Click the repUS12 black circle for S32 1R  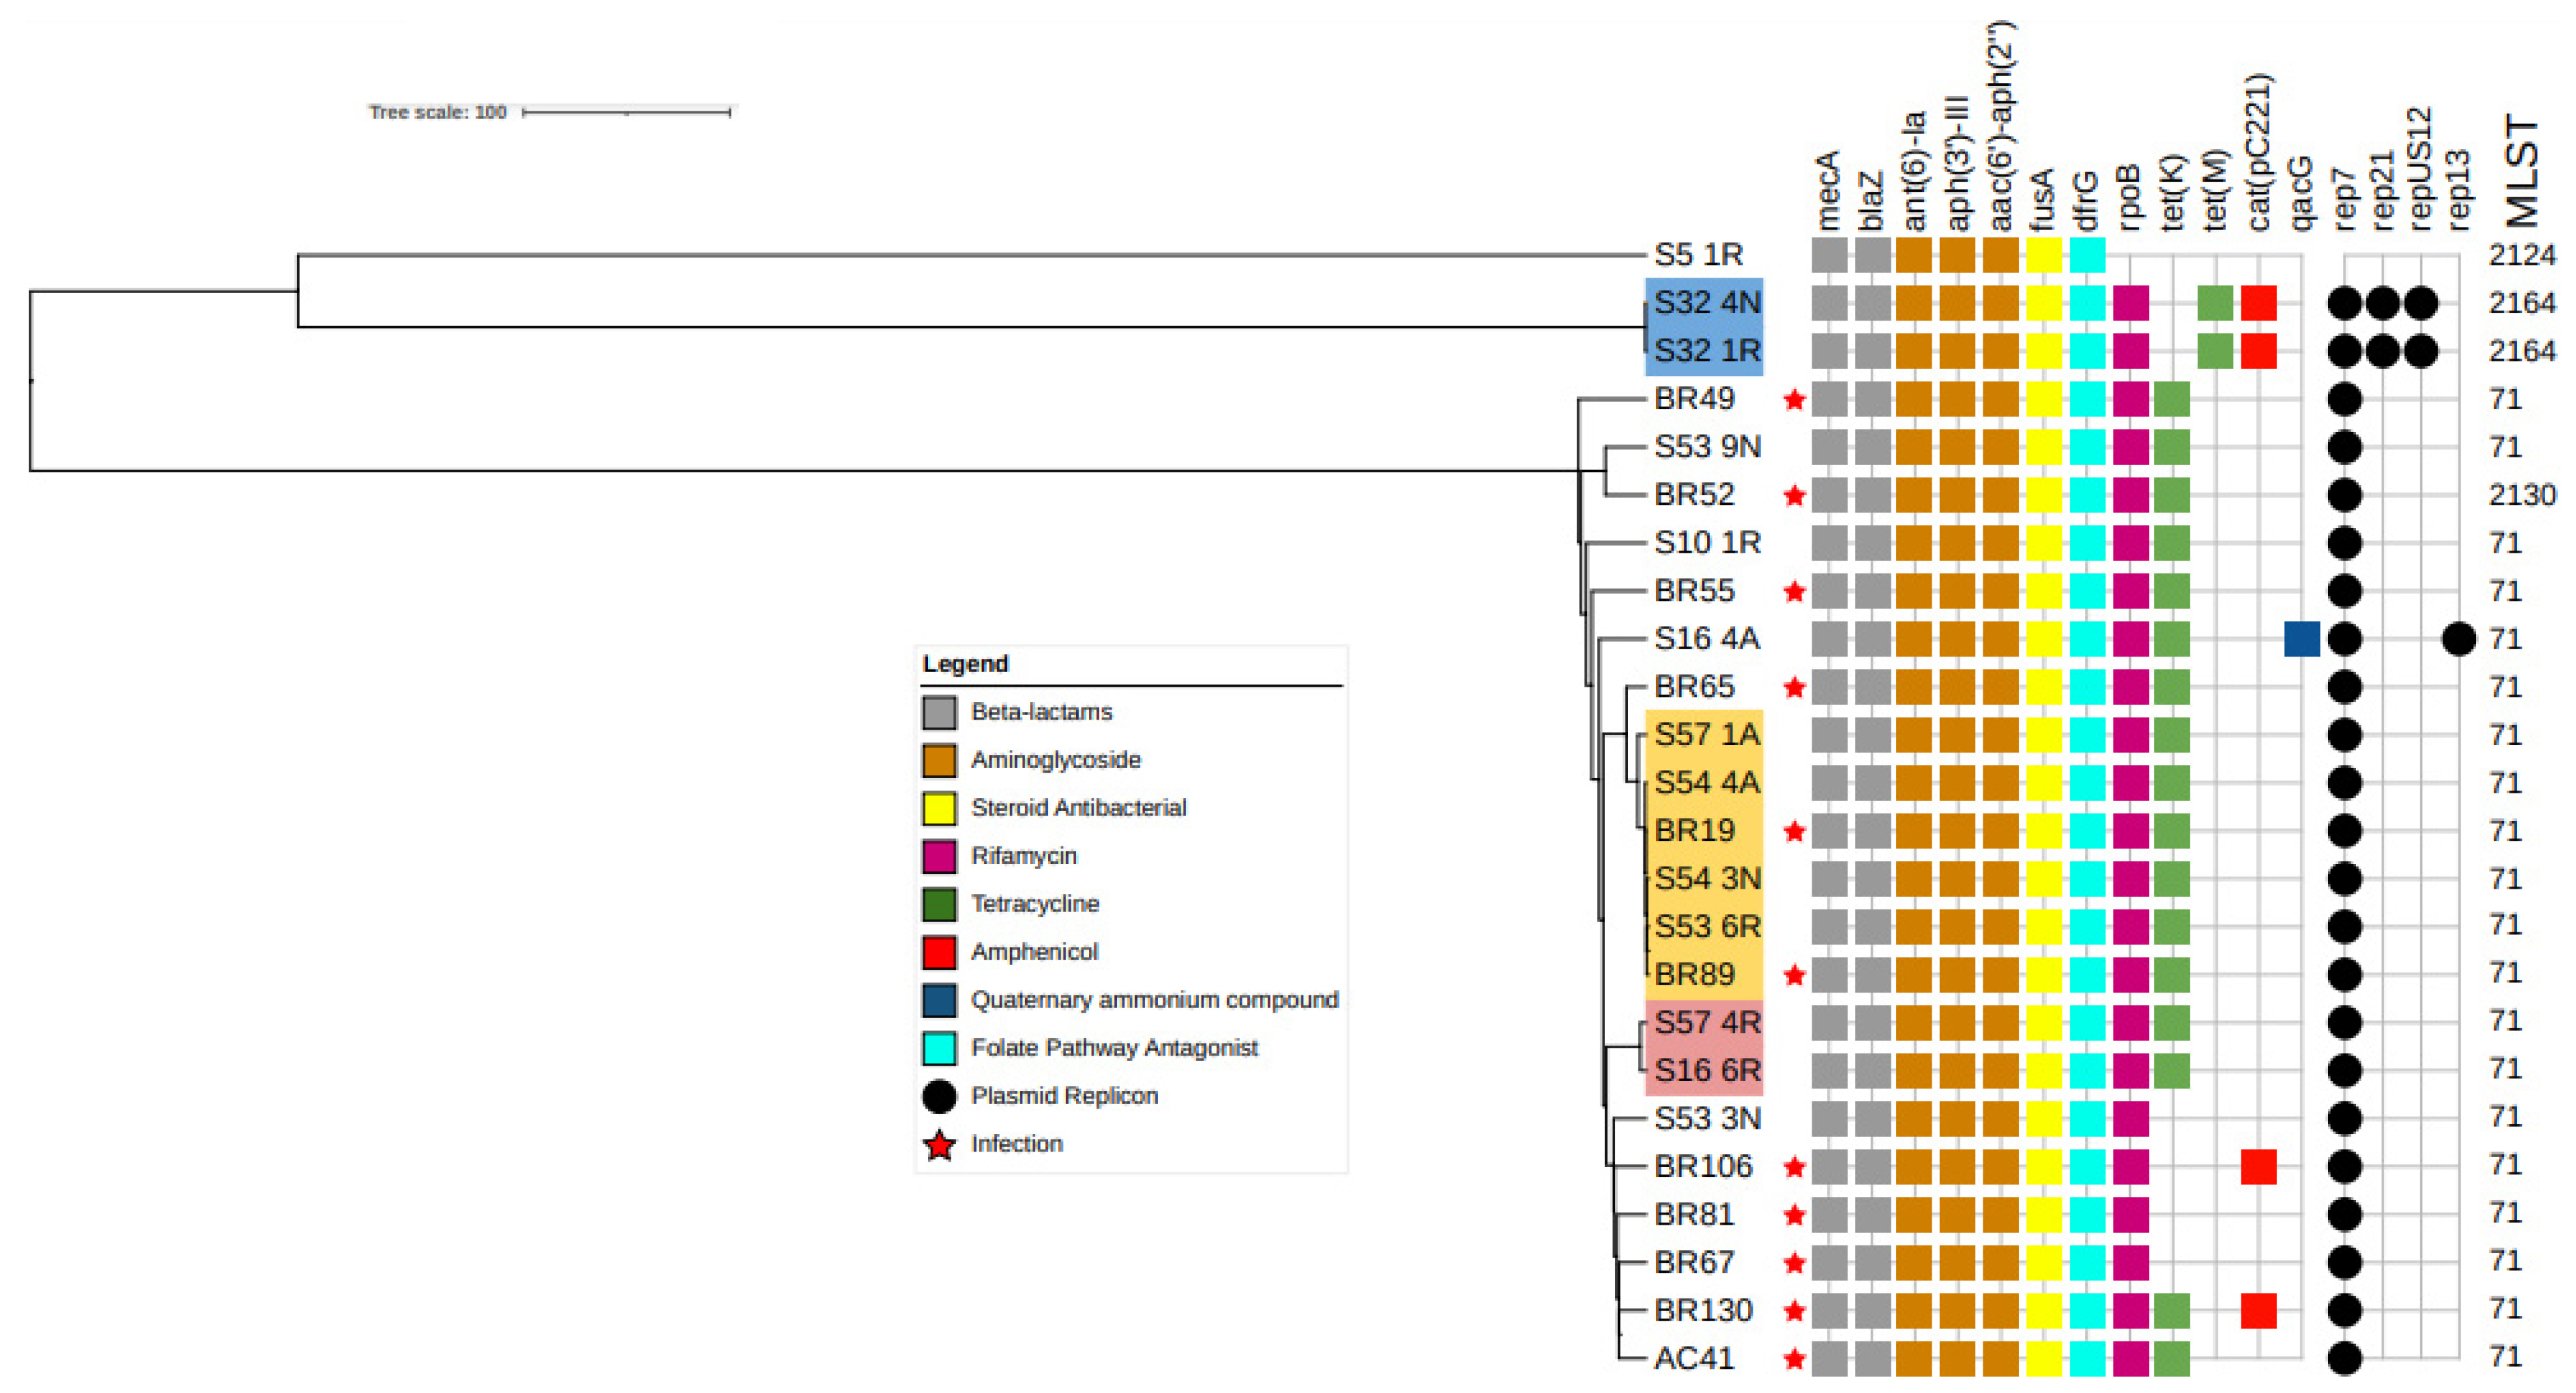[x=2420, y=351]
